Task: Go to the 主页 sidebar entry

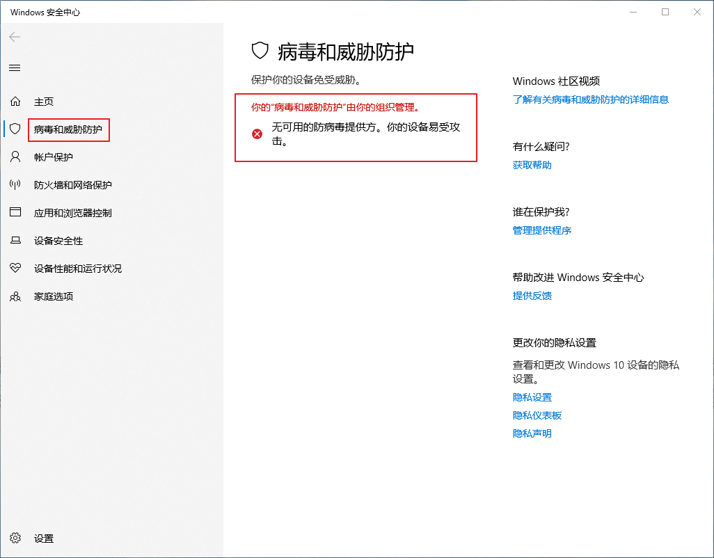Action: coord(111,102)
